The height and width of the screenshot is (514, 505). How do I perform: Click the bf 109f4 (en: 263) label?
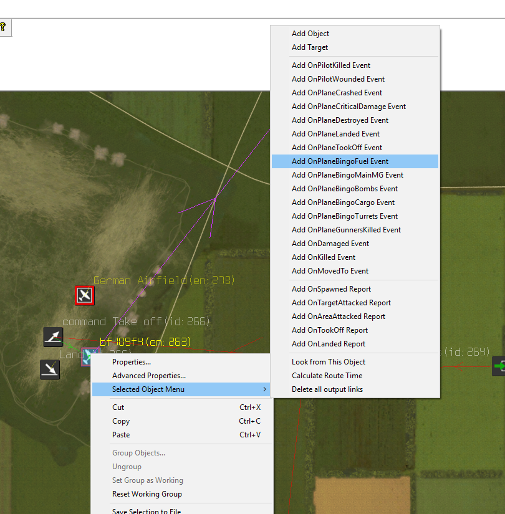click(x=145, y=342)
